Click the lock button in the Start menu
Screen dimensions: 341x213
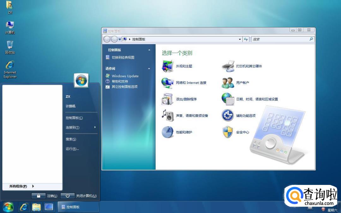pos(39,196)
